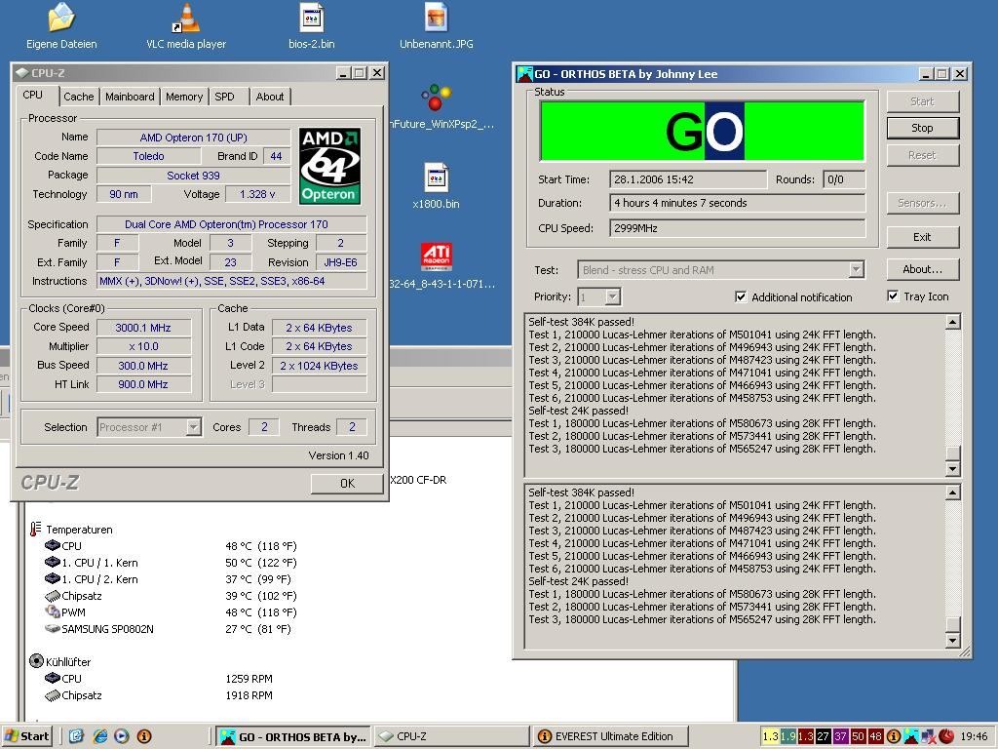The height and width of the screenshot is (749, 998).
Task: Open Internet Explorer from quick launch
Action: (100, 736)
